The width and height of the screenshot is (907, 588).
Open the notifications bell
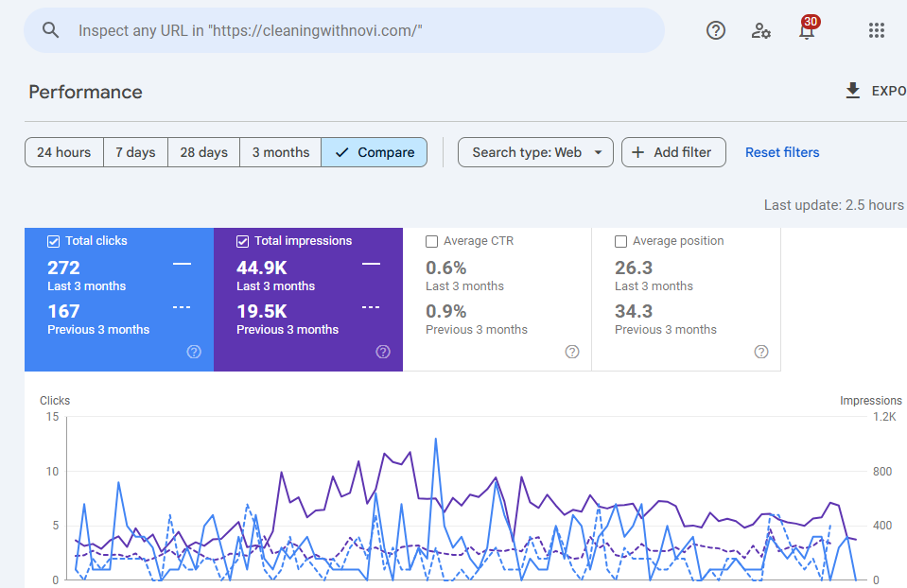(806, 31)
